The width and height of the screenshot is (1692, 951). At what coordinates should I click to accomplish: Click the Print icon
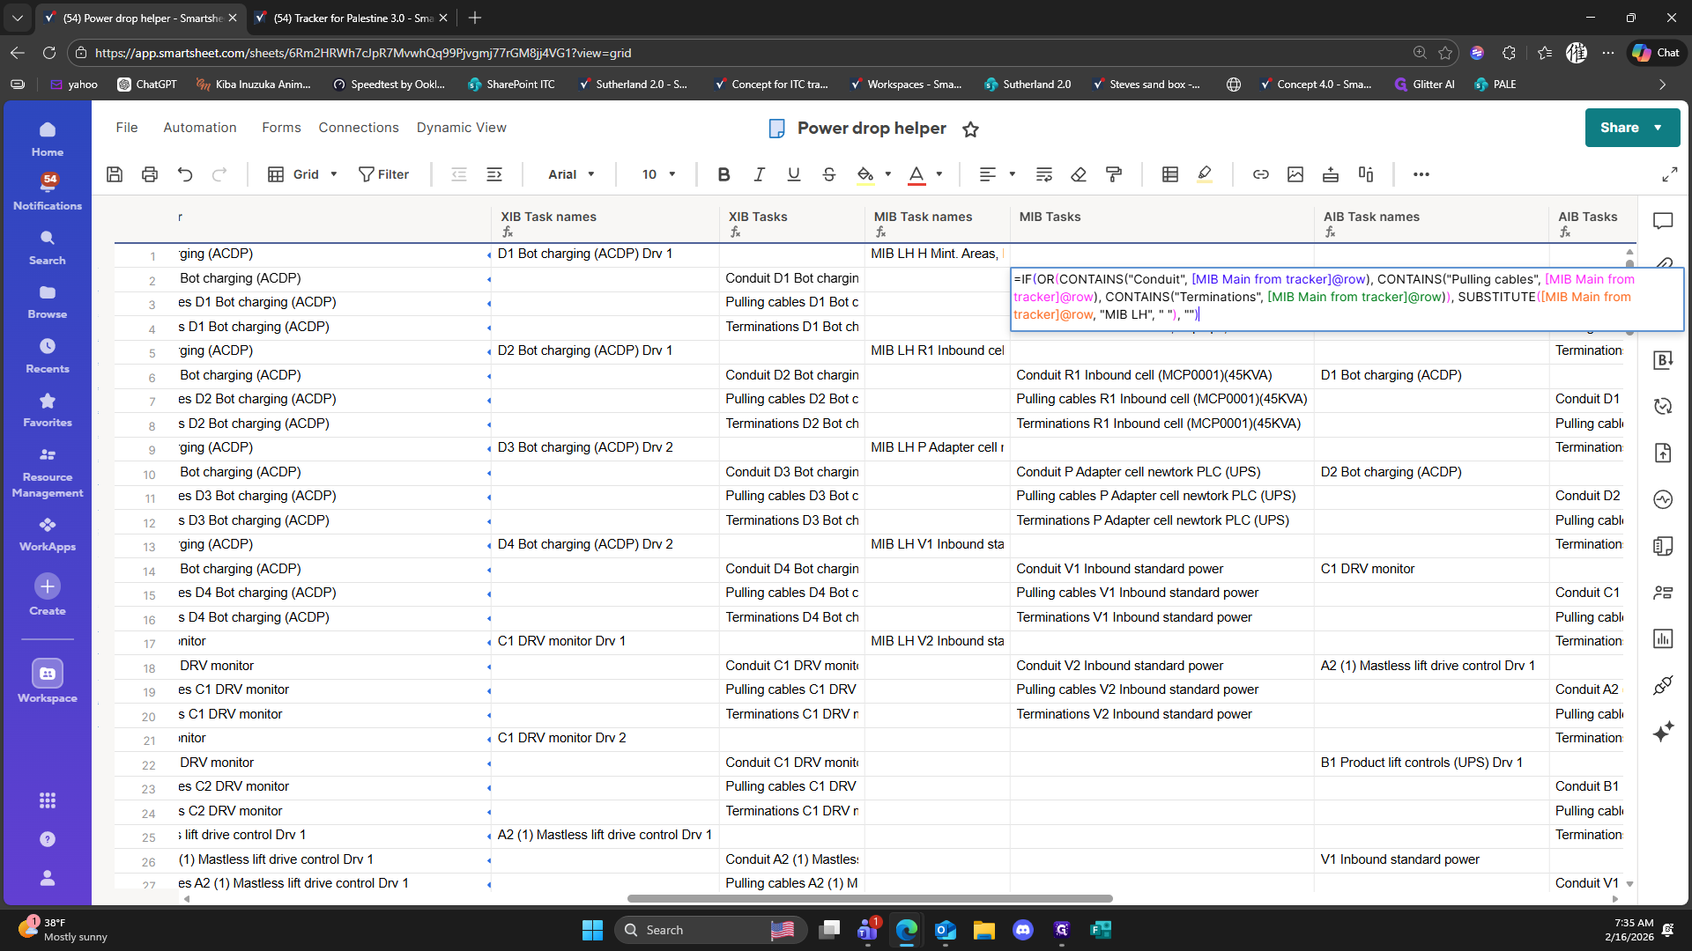(150, 174)
